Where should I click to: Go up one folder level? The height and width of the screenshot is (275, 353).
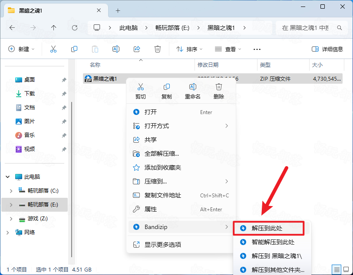click(x=53, y=28)
